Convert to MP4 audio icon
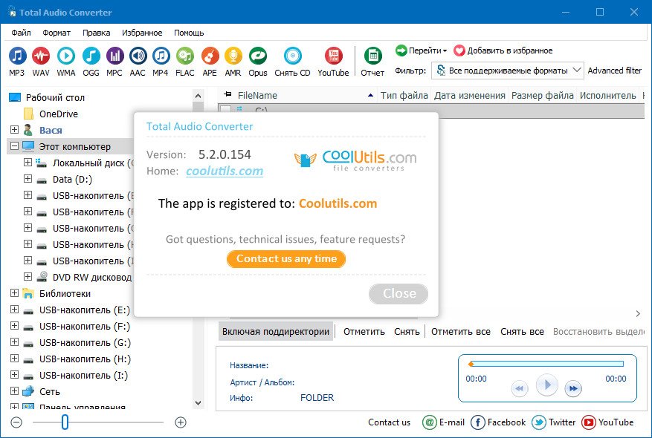The width and height of the screenshot is (652, 438). [x=161, y=56]
